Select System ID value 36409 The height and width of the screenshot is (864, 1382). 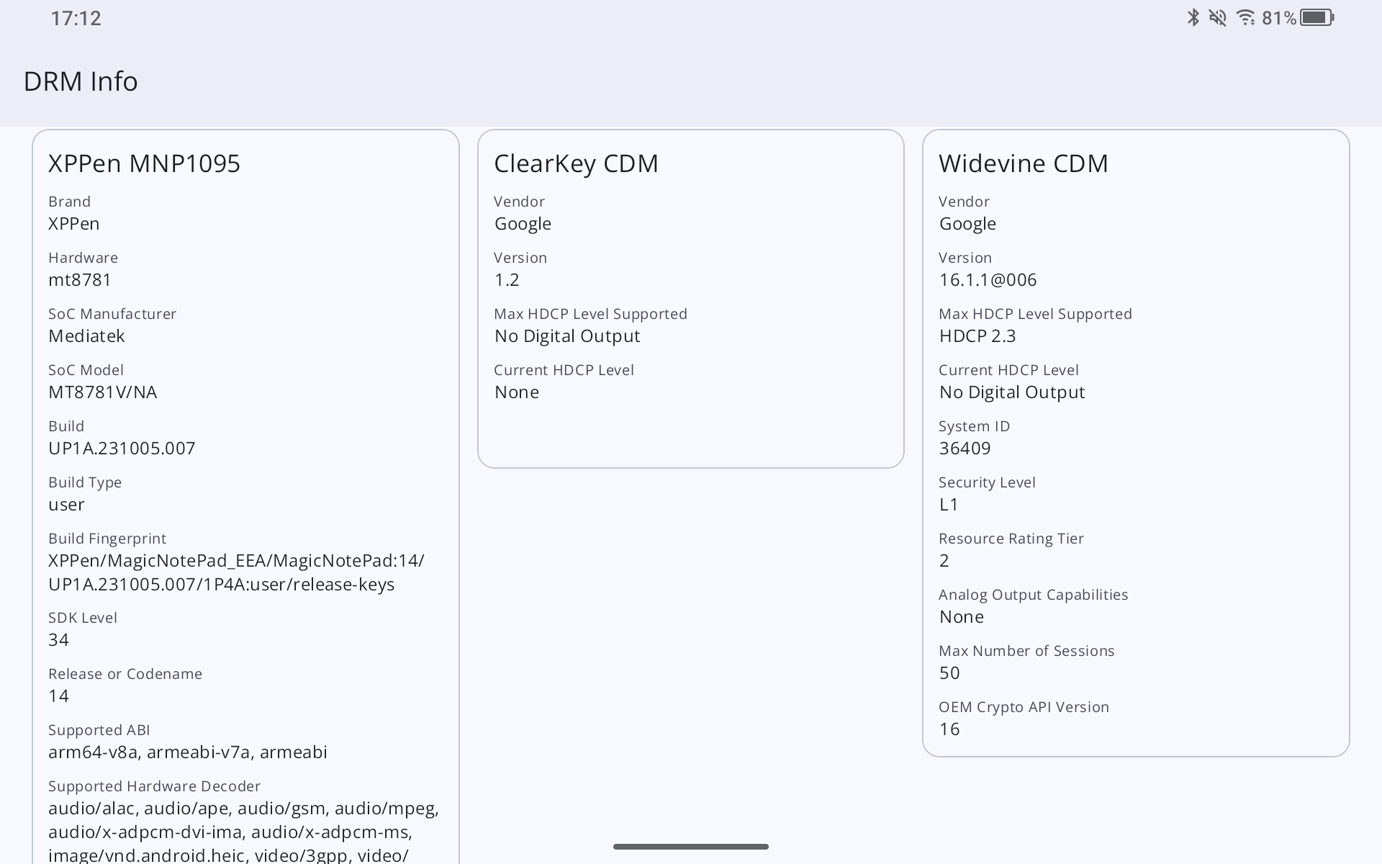pos(965,448)
